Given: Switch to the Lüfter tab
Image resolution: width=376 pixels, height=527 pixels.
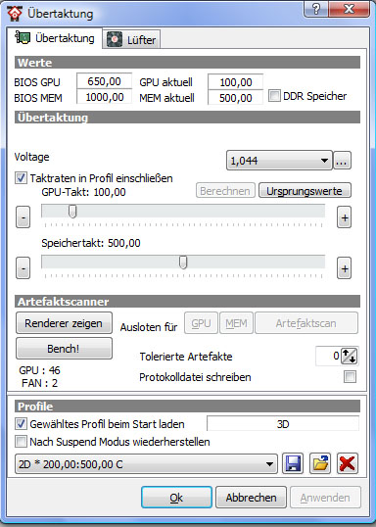Looking at the screenshot, I should 131,40.
